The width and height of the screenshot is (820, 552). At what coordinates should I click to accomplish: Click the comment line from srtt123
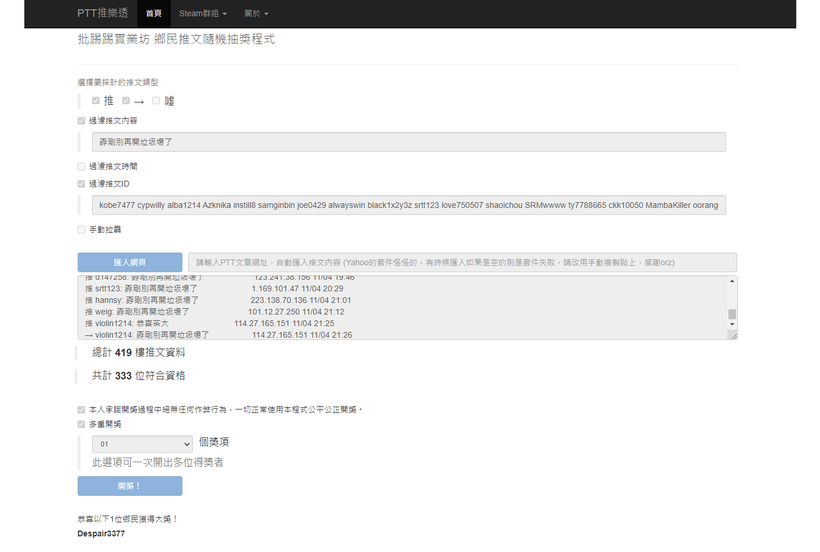214,288
